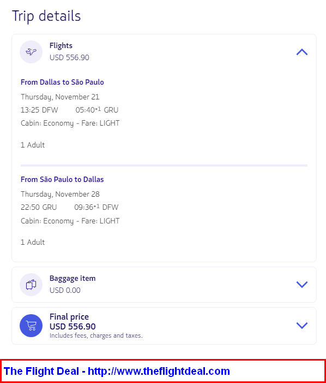Select From São Paulo to Dallas heading
This screenshot has width=326, height=383.
tap(62, 179)
